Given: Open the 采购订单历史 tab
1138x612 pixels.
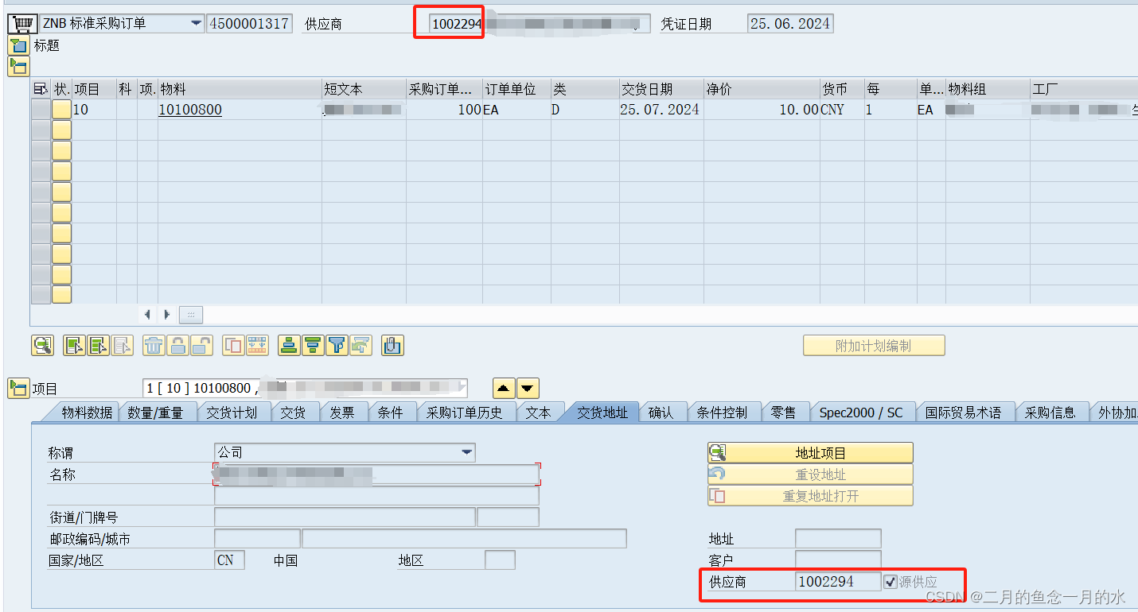Looking at the screenshot, I should pyautogui.click(x=465, y=413).
